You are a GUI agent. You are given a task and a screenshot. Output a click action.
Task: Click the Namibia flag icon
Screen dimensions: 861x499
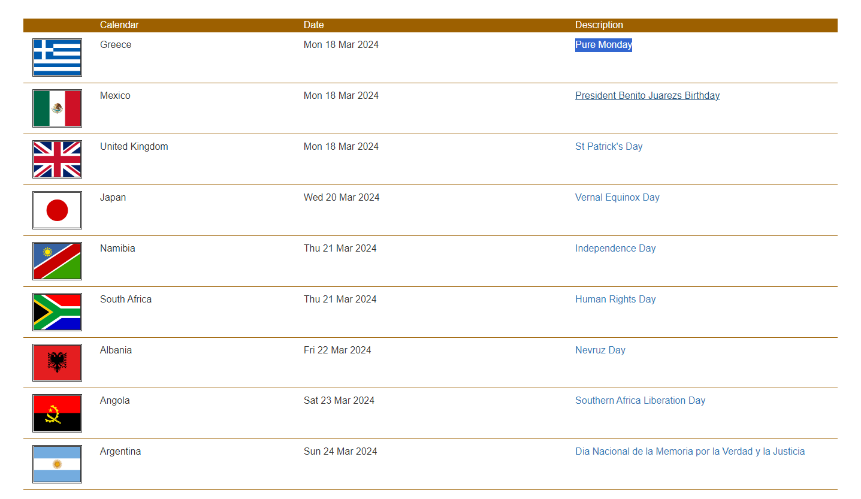57,261
